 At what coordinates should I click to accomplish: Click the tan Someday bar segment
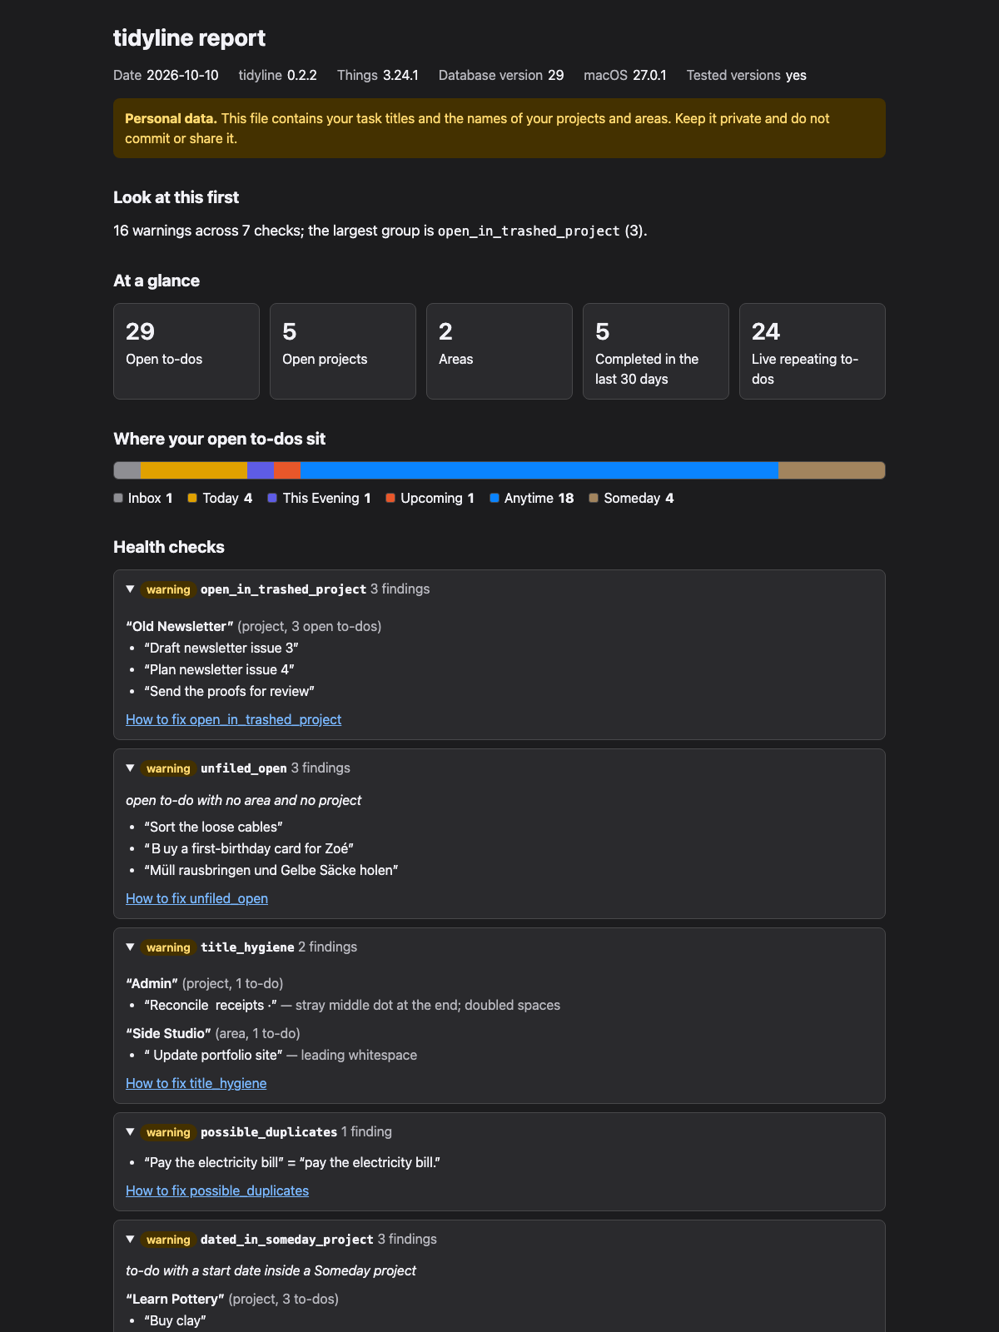click(832, 470)
